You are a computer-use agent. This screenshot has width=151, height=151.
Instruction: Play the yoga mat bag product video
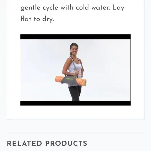point(75,70)
